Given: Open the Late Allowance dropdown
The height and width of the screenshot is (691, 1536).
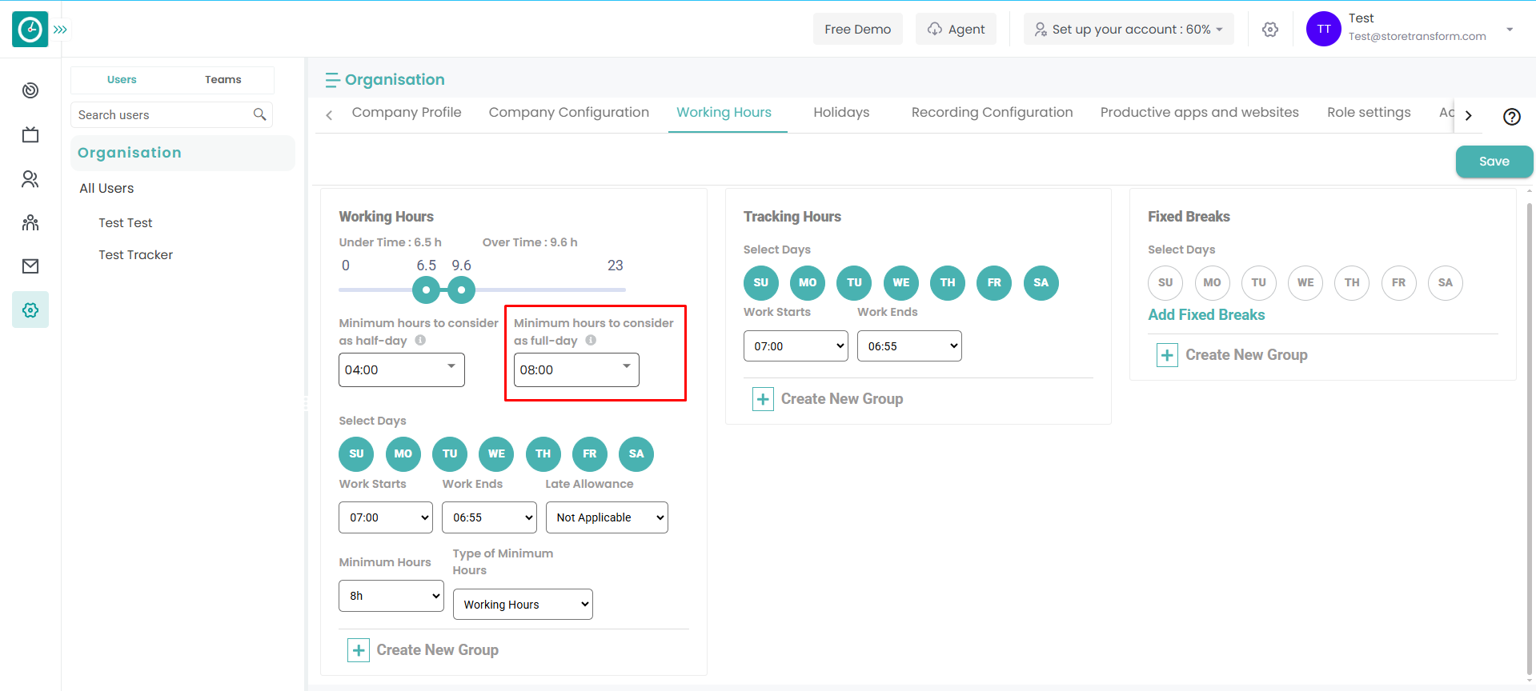Looking at the screenshot, I should point(607,517).
